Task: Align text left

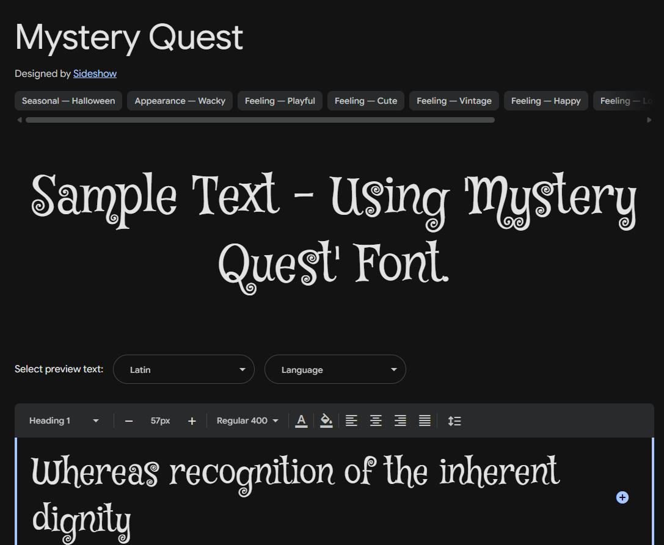Action: [x=351, y=420]
